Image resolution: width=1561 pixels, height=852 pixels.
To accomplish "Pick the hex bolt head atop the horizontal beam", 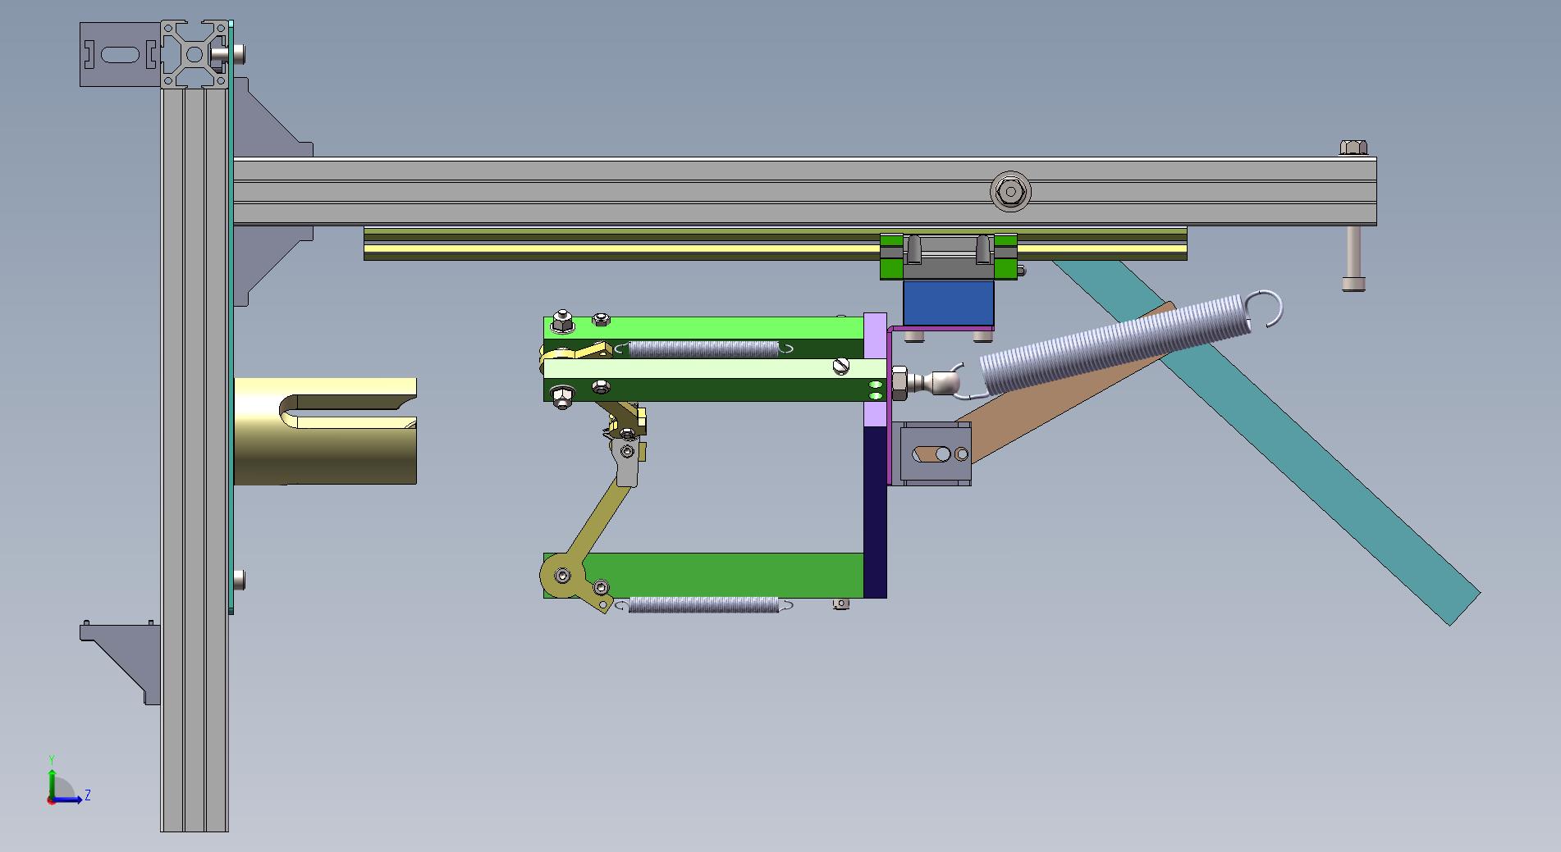I will point(1353,148).
